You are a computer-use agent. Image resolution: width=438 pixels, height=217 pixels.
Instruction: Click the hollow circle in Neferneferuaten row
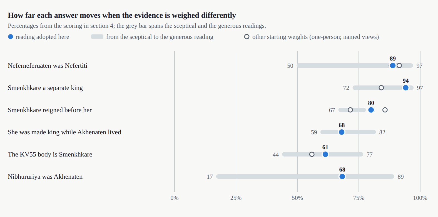399,65
